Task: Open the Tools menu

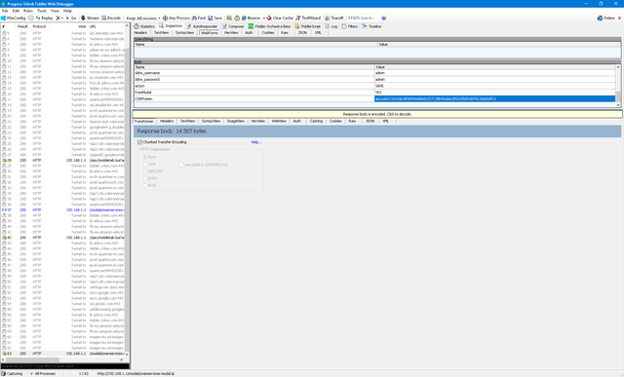Action: [x=42, y=11]
